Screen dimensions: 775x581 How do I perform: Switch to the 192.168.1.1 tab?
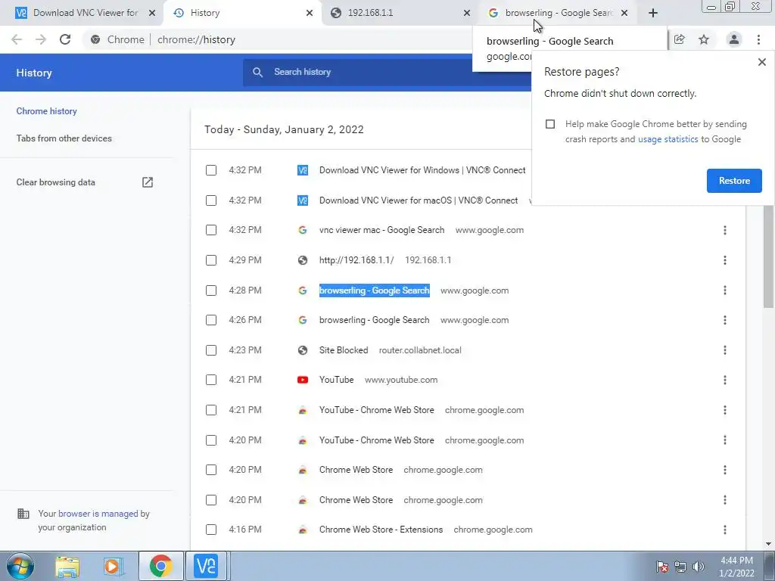(x=395, y=13)
